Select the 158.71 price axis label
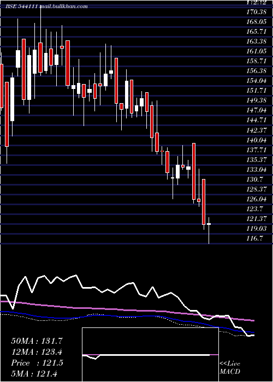Viewport: 273px width, 382px height. click(256, 61)
